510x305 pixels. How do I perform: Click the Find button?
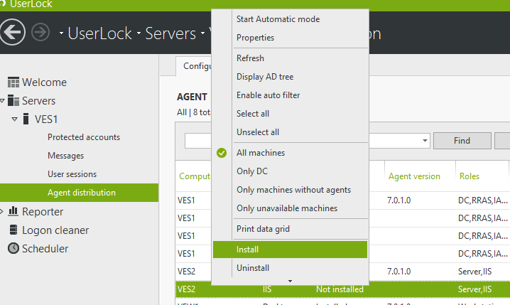coord(462,141)
